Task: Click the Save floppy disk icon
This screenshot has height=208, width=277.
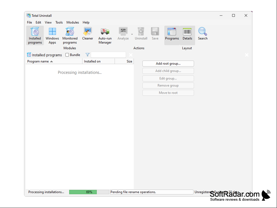Action: (x=155, y=31)
